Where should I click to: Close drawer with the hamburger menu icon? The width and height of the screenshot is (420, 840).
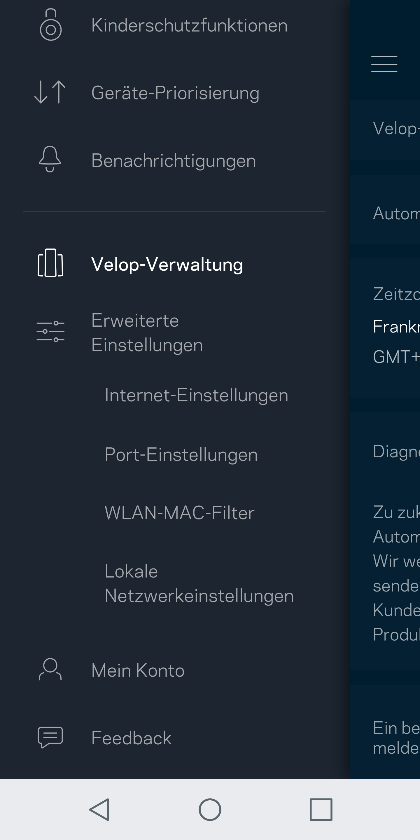(x=384, y=64)
